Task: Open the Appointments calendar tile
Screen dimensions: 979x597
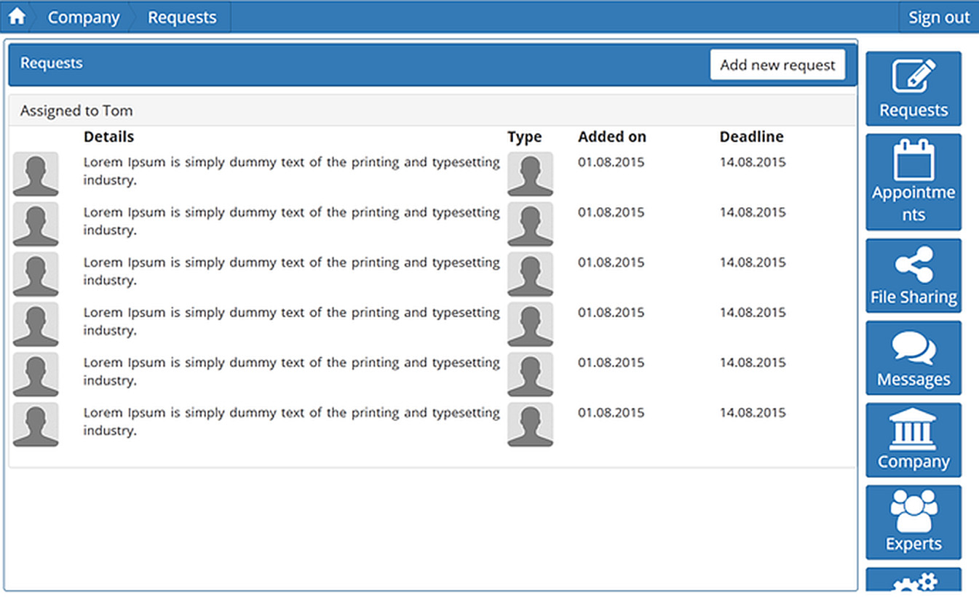Action: [x=913, y=182]
